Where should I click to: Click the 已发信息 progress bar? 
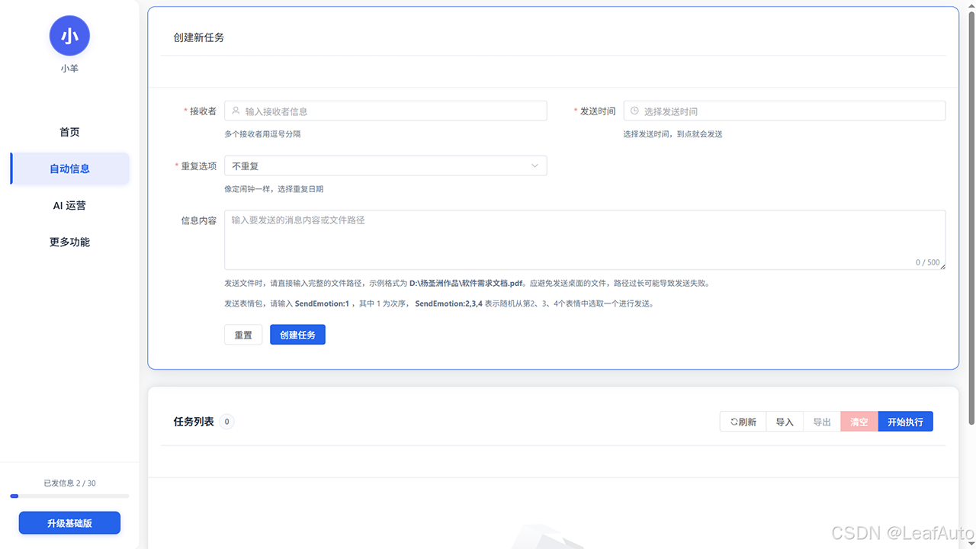click(69, 496)
